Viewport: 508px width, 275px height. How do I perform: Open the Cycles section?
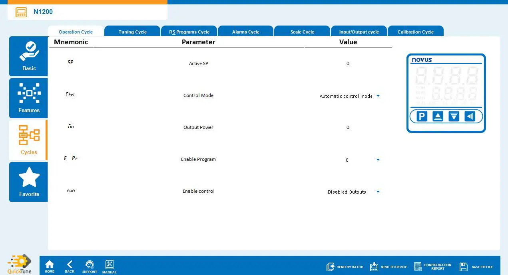pyautogui.click(x=28, y=140)
